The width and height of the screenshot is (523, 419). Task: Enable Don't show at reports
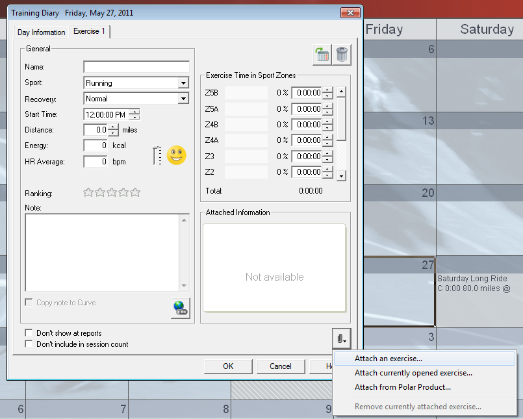click(29, 333)
